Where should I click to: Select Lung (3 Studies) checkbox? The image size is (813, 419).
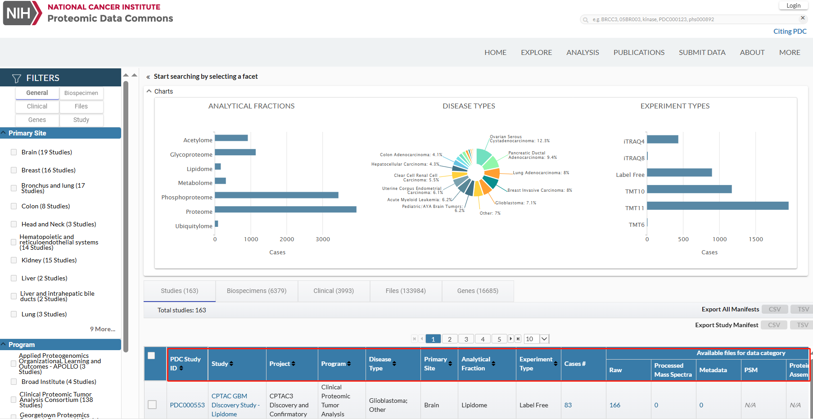(x=14, y=314)
